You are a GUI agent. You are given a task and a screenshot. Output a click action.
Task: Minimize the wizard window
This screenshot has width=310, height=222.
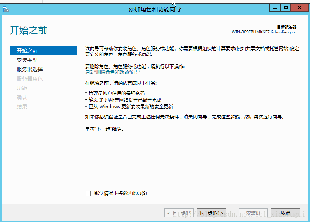pyautogui.click(x=275, y=8)
